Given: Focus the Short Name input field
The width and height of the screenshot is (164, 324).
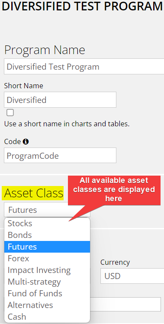Looking at the screenshot, I should pyautogui.click(x=60, y=100).
